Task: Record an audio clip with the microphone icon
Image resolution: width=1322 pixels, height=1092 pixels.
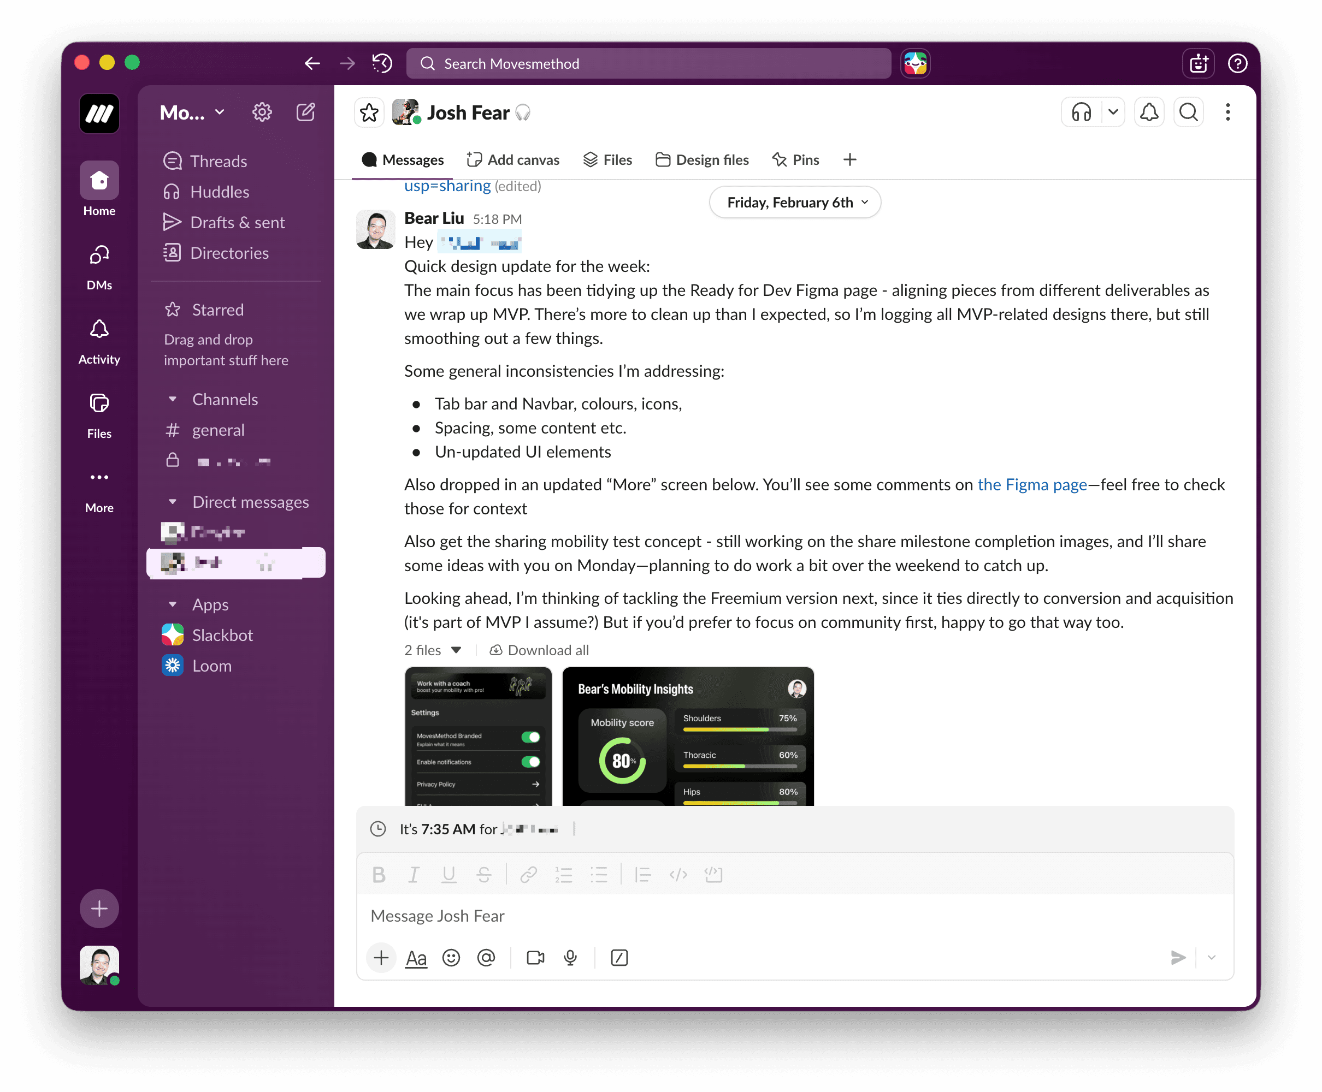Action: tap(570, 957)
